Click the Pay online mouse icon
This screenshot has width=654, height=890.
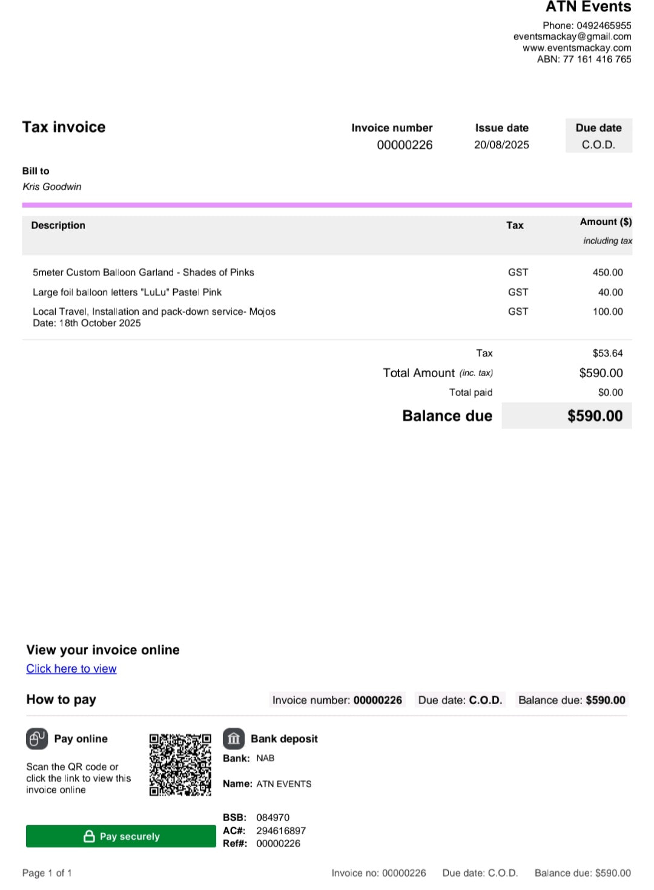coord(37,739)
